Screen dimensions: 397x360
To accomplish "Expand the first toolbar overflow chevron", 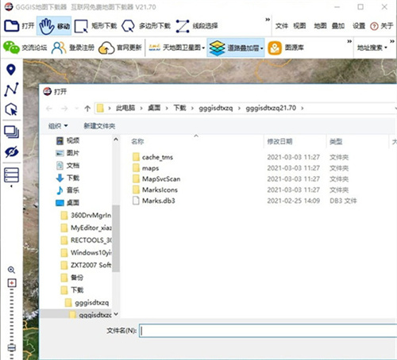I will pos(268,20).
